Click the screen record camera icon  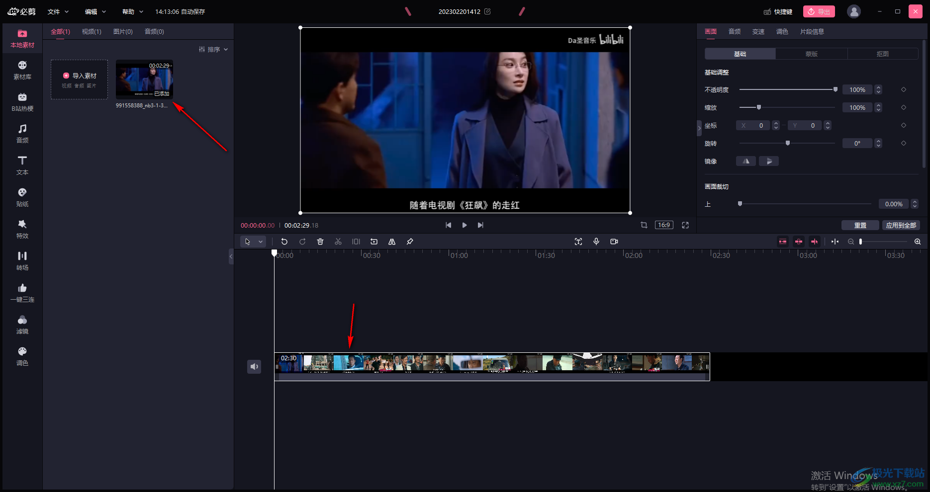pos(614,242)
